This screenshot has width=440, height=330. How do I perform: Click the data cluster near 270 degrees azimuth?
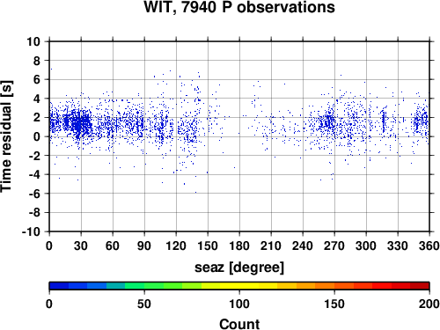[x=329, y=121]
